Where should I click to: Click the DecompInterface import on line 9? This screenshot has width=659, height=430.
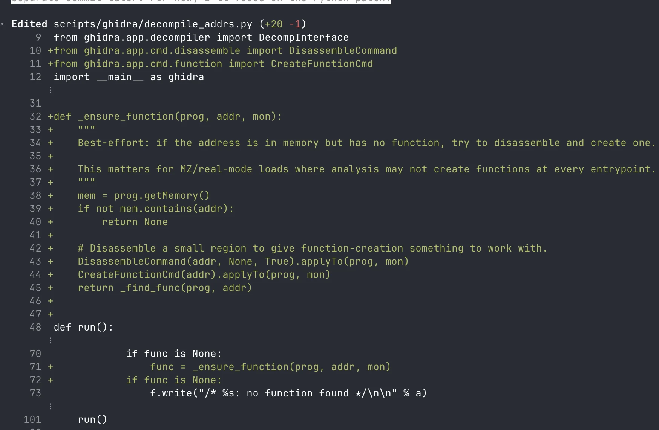303,38
